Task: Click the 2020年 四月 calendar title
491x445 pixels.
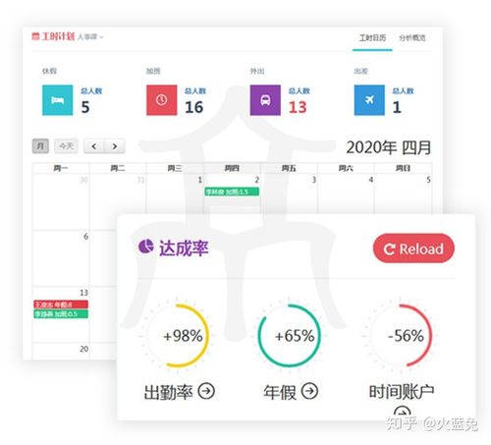Action: (389, 147)
